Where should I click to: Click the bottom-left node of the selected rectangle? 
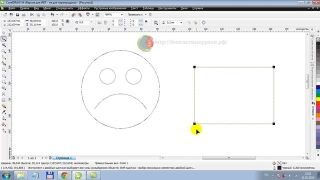click(194, 123)
